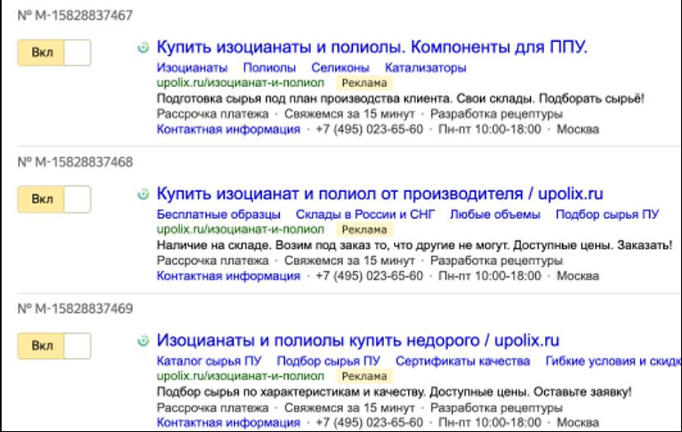Screen dimensions: 682x432
Task: Open Подбор сырья ПУ sitelink in second ad
Action: (x=607, y=214)
